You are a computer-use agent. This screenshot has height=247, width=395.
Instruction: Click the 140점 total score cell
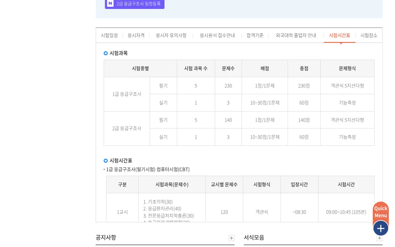(x=304, y=120)
